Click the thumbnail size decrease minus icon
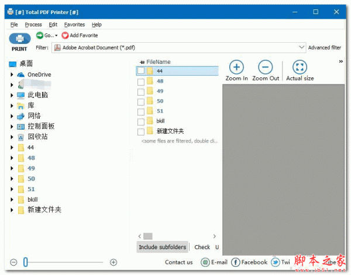Screen dimensions: 351x275 tap(13, 262)
